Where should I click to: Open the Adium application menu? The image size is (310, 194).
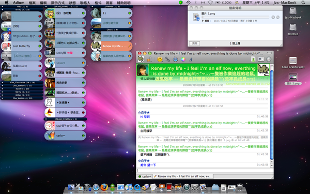coord(19,3)
